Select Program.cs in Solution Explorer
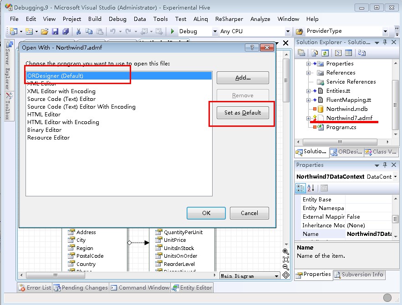 click(341, 127)
